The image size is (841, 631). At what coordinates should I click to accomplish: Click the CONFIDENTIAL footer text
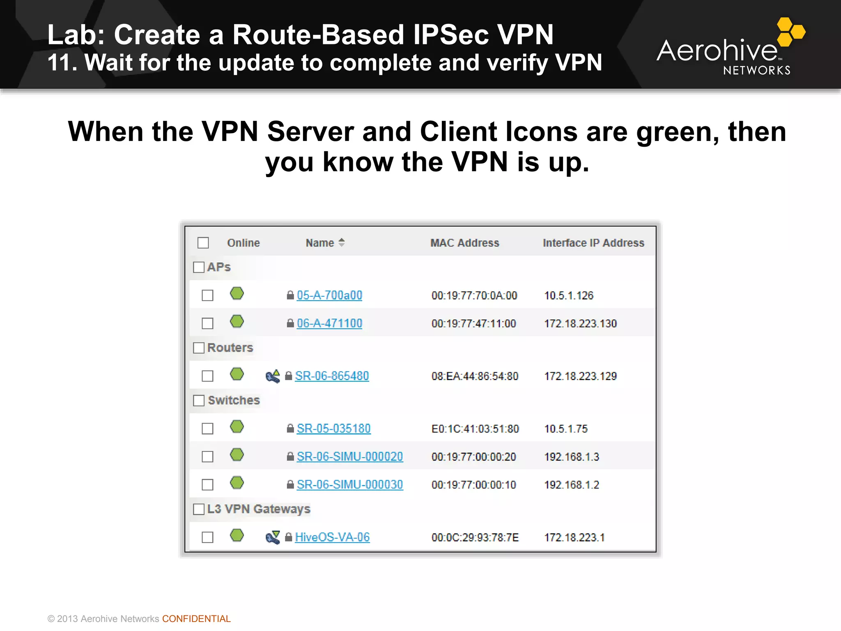point(196,619)
